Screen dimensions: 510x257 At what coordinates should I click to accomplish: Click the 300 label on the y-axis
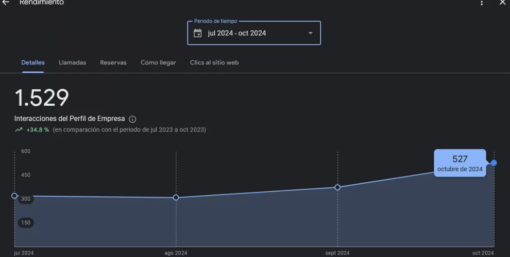(26, 199)
